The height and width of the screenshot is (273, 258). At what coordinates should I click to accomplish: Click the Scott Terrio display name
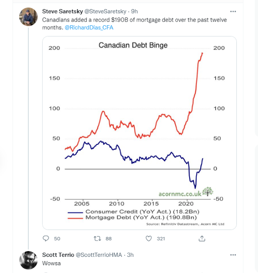tap(58, 255)
